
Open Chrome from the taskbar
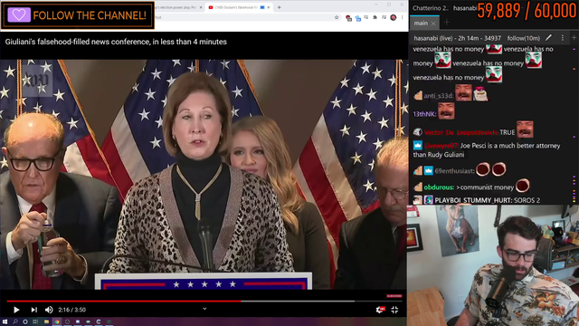click(x=57, y=322)
